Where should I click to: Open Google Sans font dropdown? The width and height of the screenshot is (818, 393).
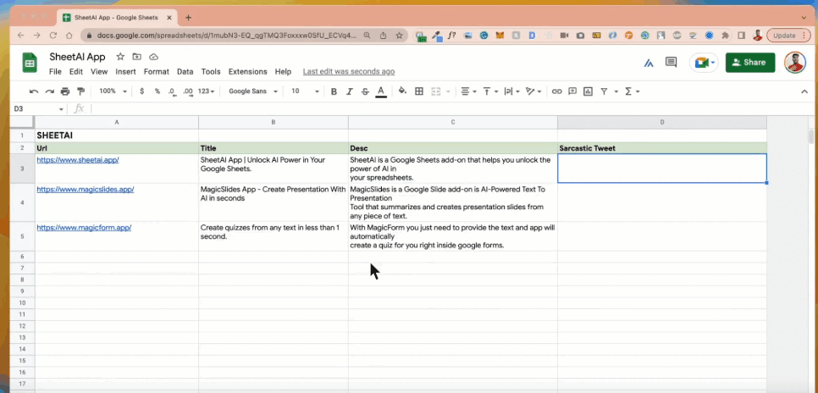click(253, 91)
